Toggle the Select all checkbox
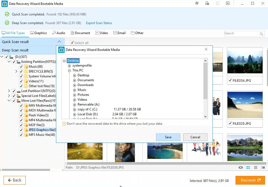Screen dimensions: 268x187 [x=72, y=43]
